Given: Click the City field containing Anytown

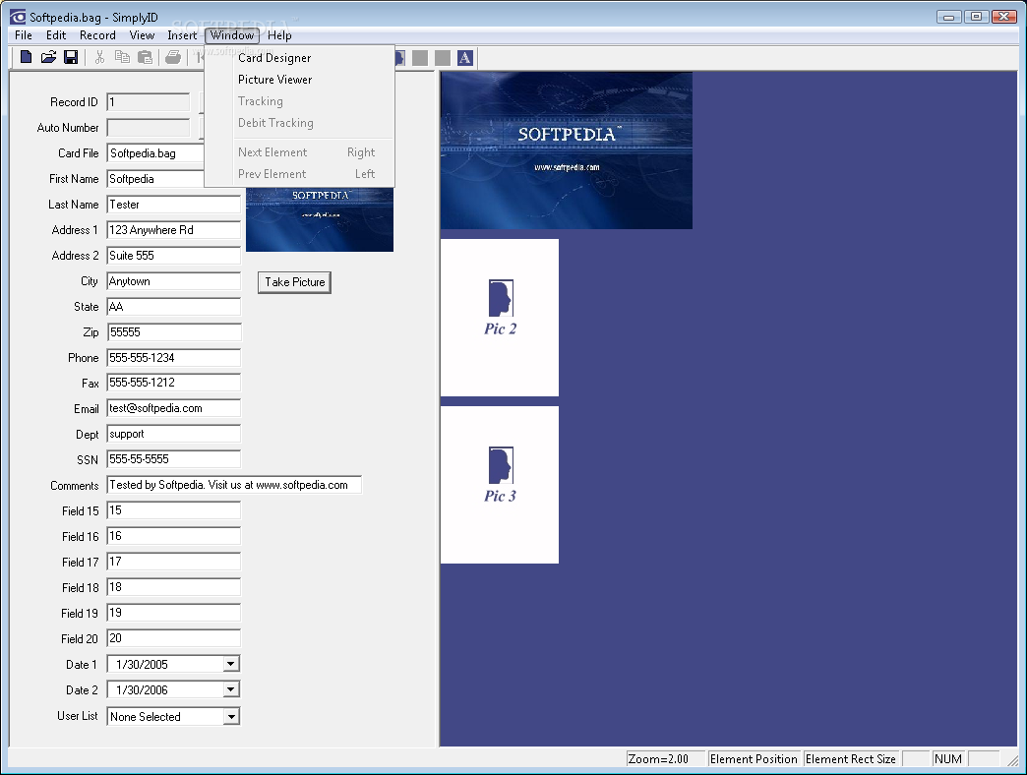Looking at the screenshot, I should [x=173, y=281].
